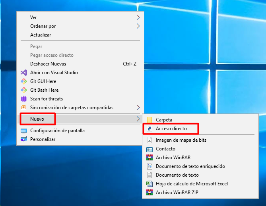Click the Excel spreadsheet icon
266x206 pixels.
[x=150, y=184]
